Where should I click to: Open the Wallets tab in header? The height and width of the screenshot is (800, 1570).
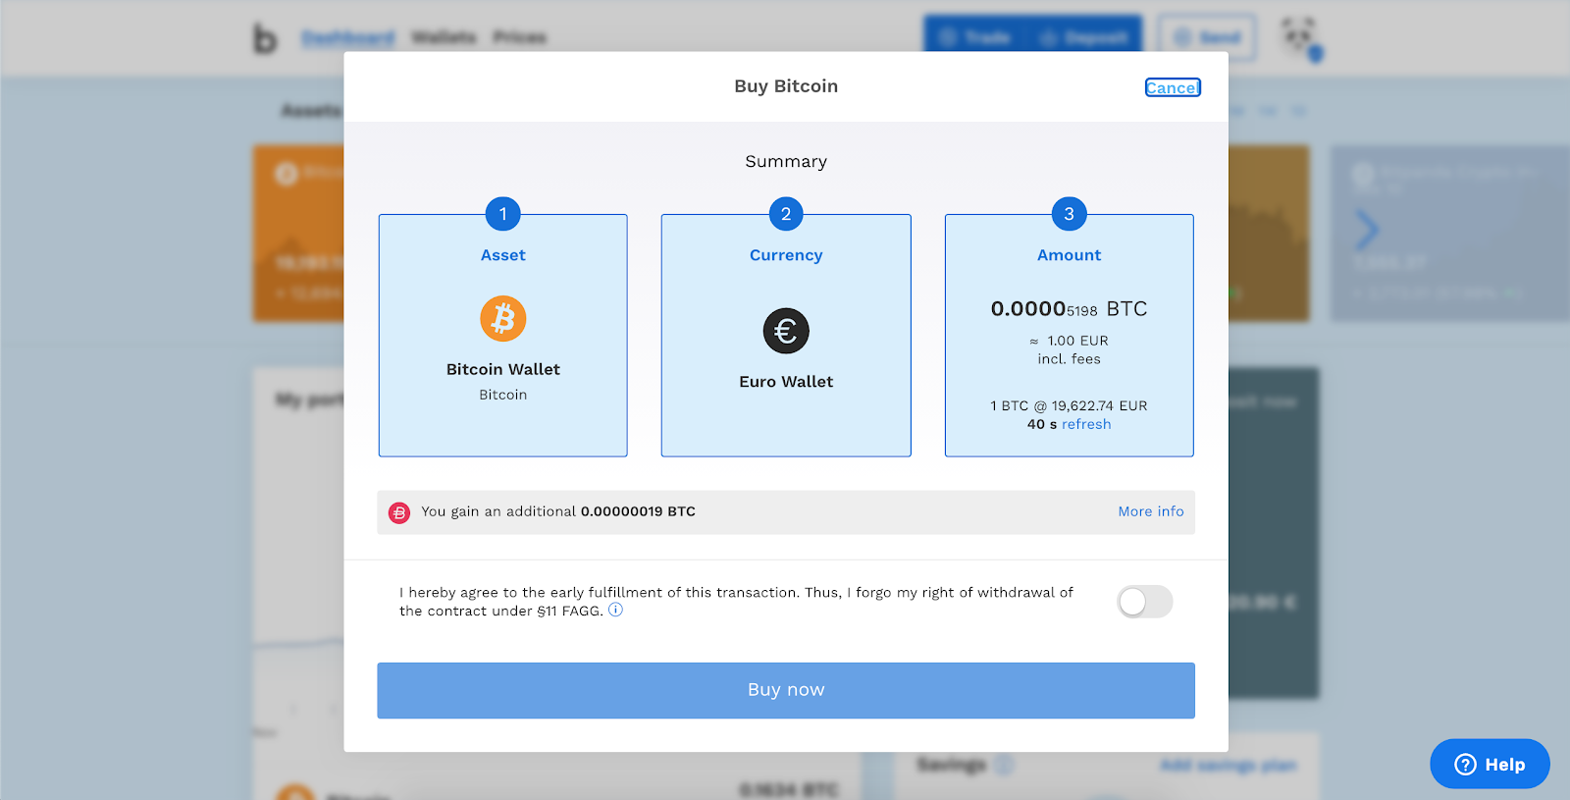coord(444,37)
